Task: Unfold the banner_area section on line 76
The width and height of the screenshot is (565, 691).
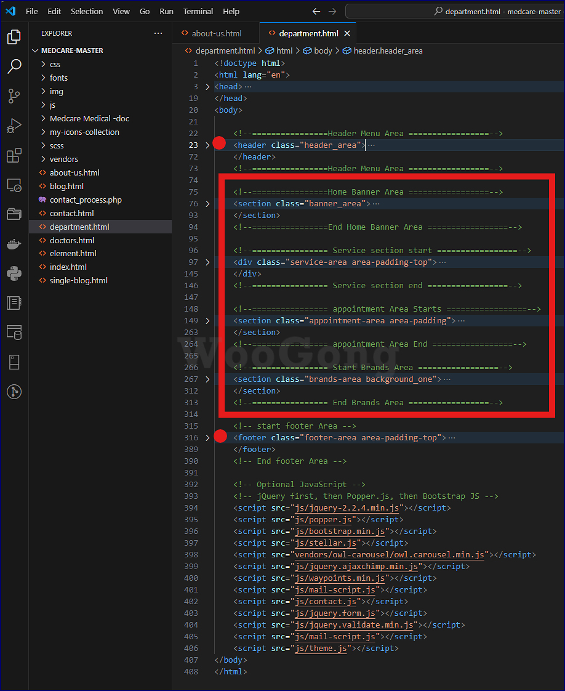Action: 207,204
